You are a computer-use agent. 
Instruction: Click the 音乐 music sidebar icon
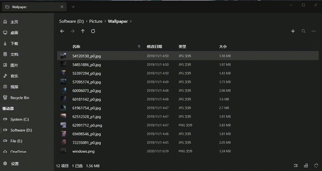click(x=5, y=76)
